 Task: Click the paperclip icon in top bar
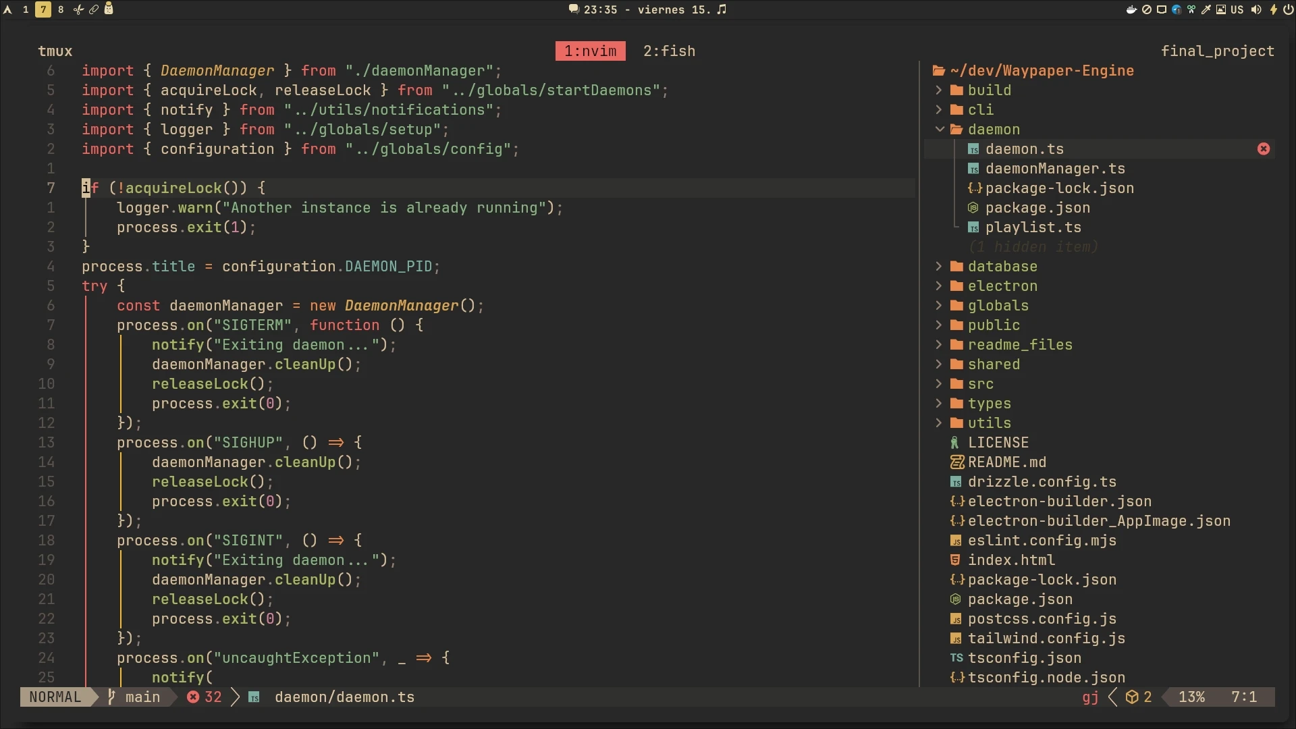point(94,9)
